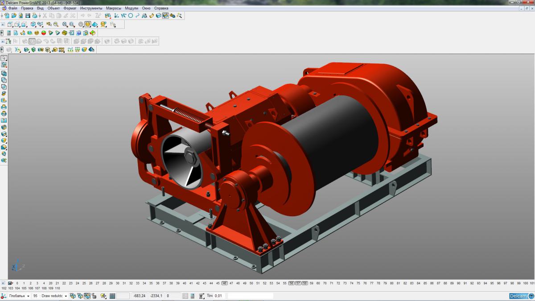Click the solid boolean intersection icon in sidebar
Screen dimensions: 535x301
[x=4, y=87]
